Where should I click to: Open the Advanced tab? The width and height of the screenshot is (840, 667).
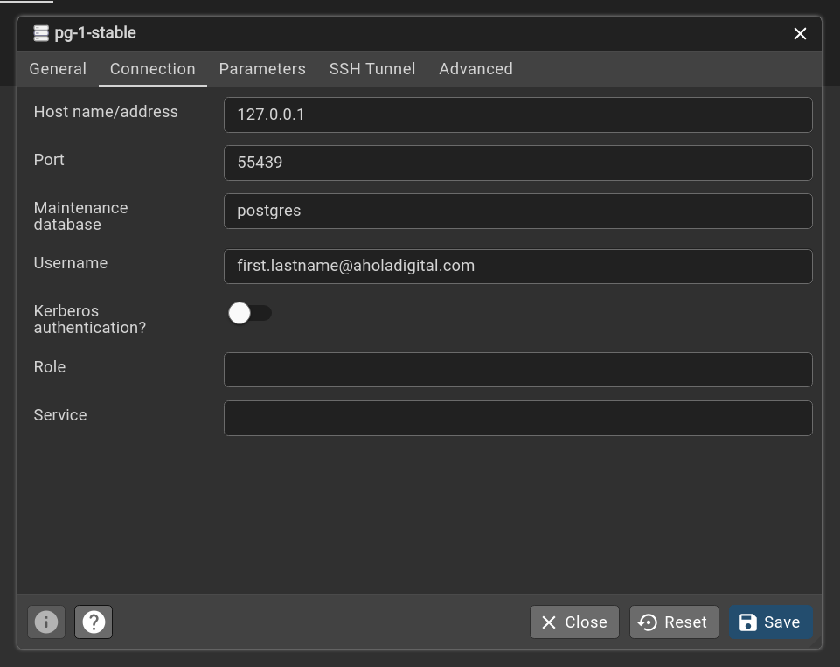coord(476,68)
